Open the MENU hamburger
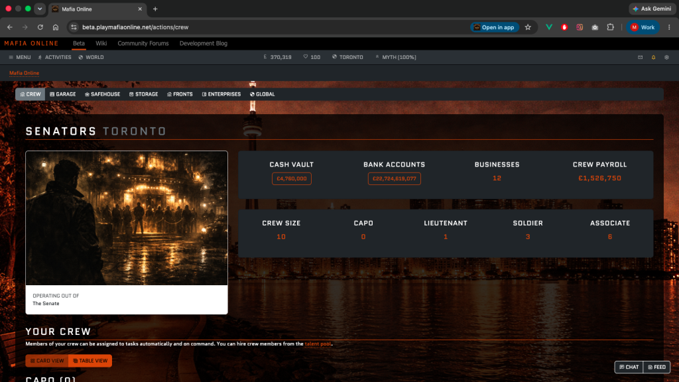The image size is (679, 382). pos(19,57)
